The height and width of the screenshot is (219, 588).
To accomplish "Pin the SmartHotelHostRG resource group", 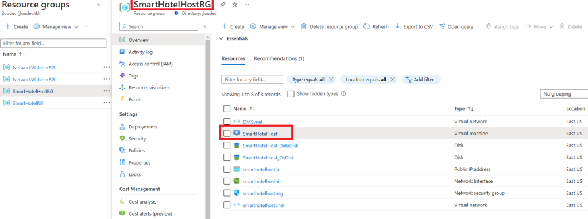I will point(223,5).
